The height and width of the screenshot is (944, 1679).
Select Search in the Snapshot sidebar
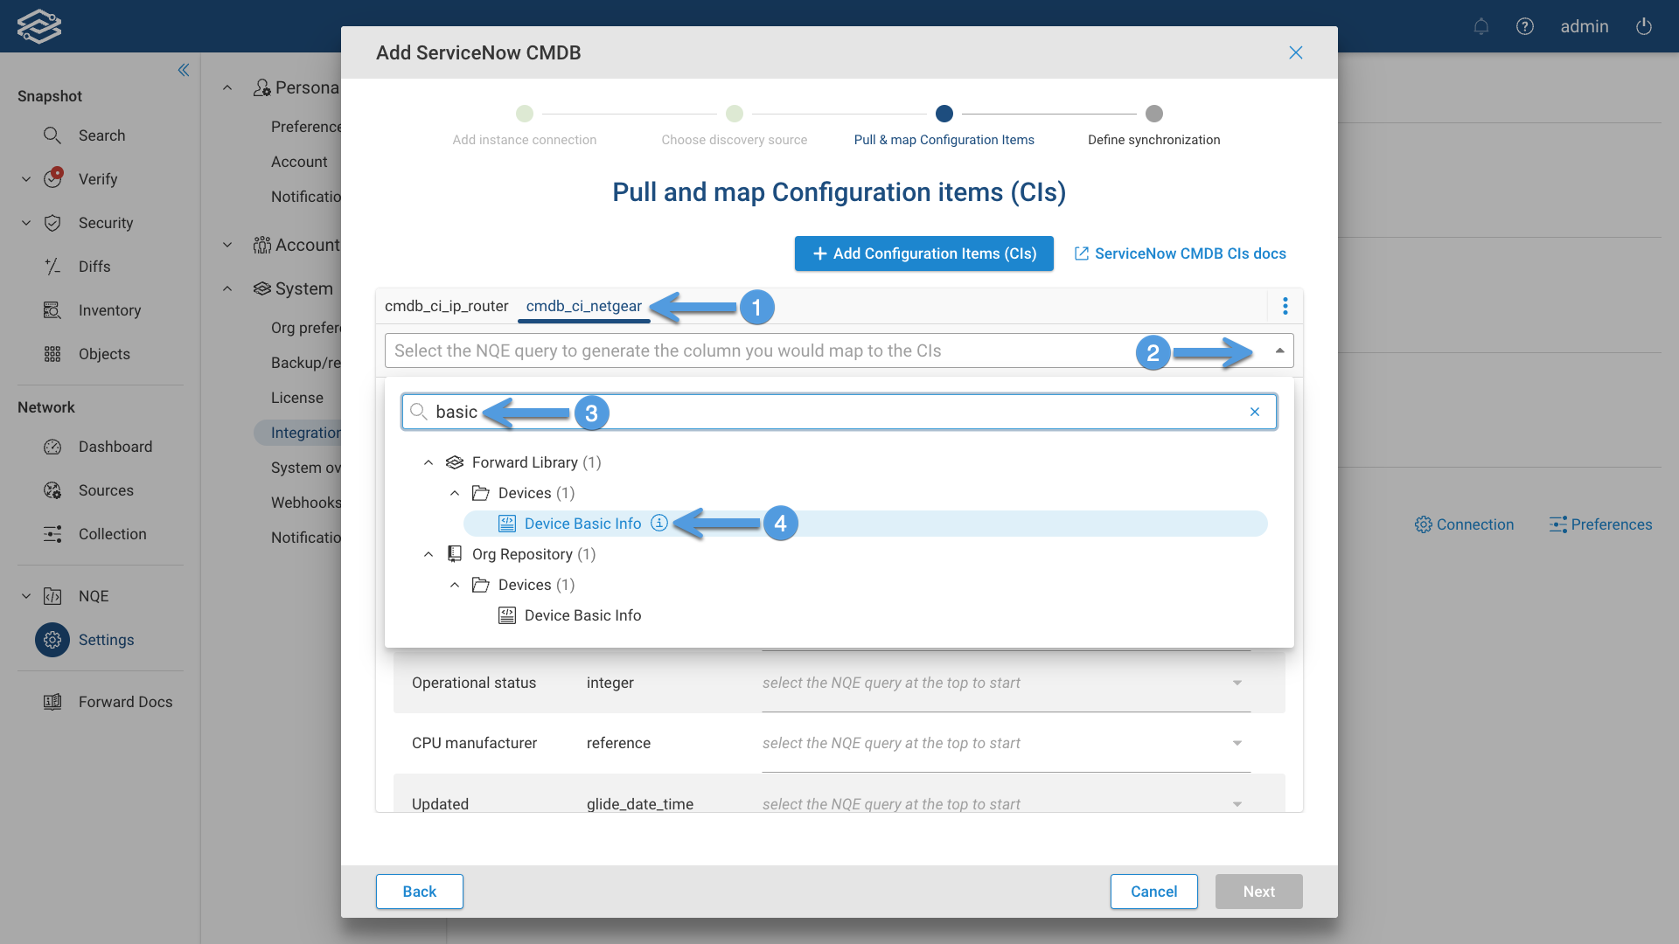click(102, 135)
